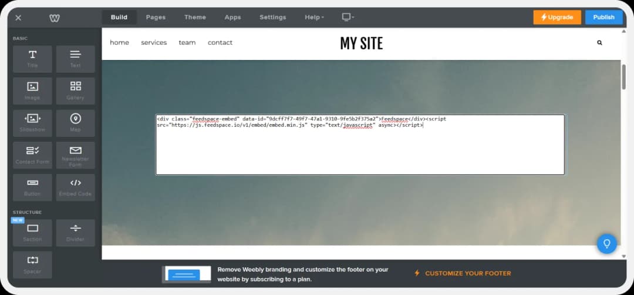Select the Spacer structure element
Screen dimensions: 634x295
pyautogui.click(x=32, y=264)
